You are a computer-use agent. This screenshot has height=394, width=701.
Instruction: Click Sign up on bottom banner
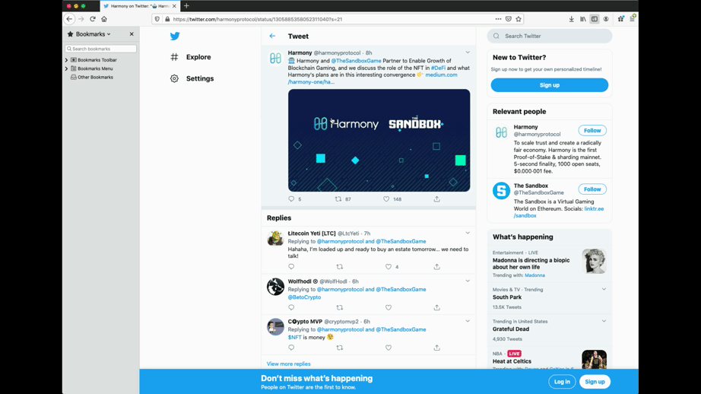pyautogui.click(x=595, y=382)
